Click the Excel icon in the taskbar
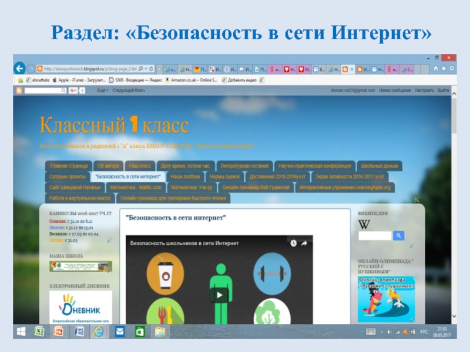The image size is (470, 352). [38, 331]
